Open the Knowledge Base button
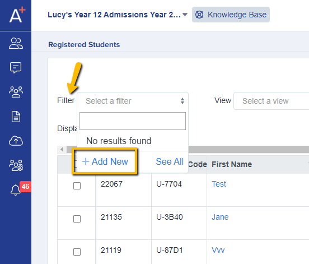The width and height of the screenshot is (309, 264). [231, 15]
